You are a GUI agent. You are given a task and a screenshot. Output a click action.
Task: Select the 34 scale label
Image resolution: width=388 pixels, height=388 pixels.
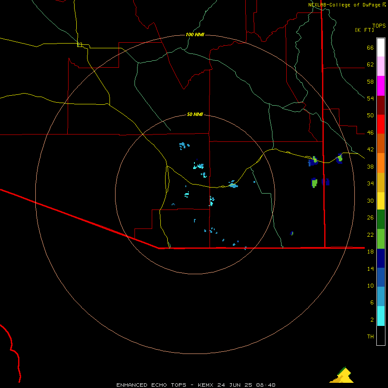[370, 184]
